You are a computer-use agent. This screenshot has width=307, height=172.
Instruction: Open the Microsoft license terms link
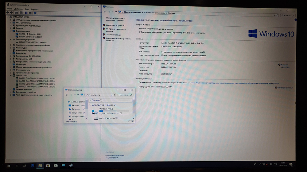234,83
